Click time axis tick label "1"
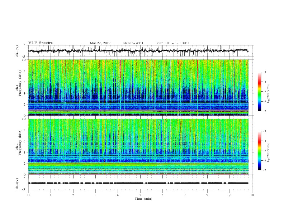The image size is (284, 219). [51, 195]
